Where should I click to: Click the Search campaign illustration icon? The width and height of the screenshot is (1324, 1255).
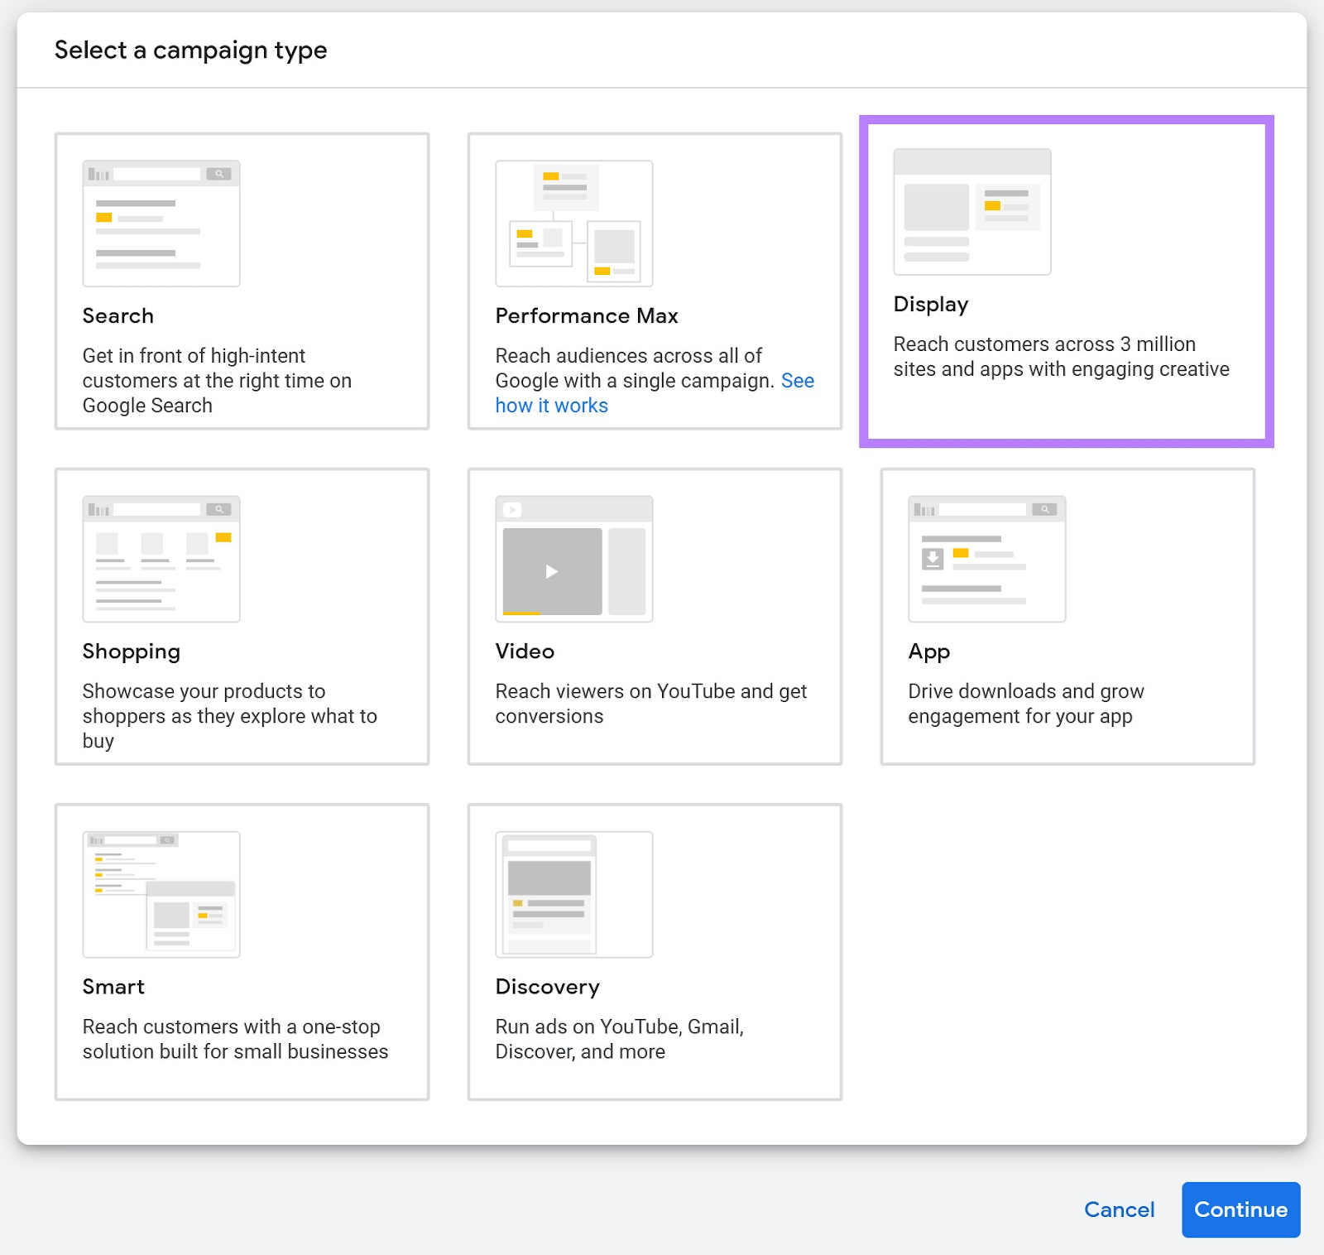click(x=161, y=224)
